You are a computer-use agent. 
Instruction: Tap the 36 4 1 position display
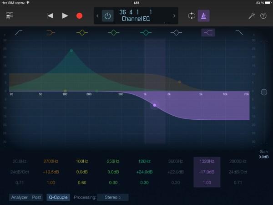coord(136,12)
